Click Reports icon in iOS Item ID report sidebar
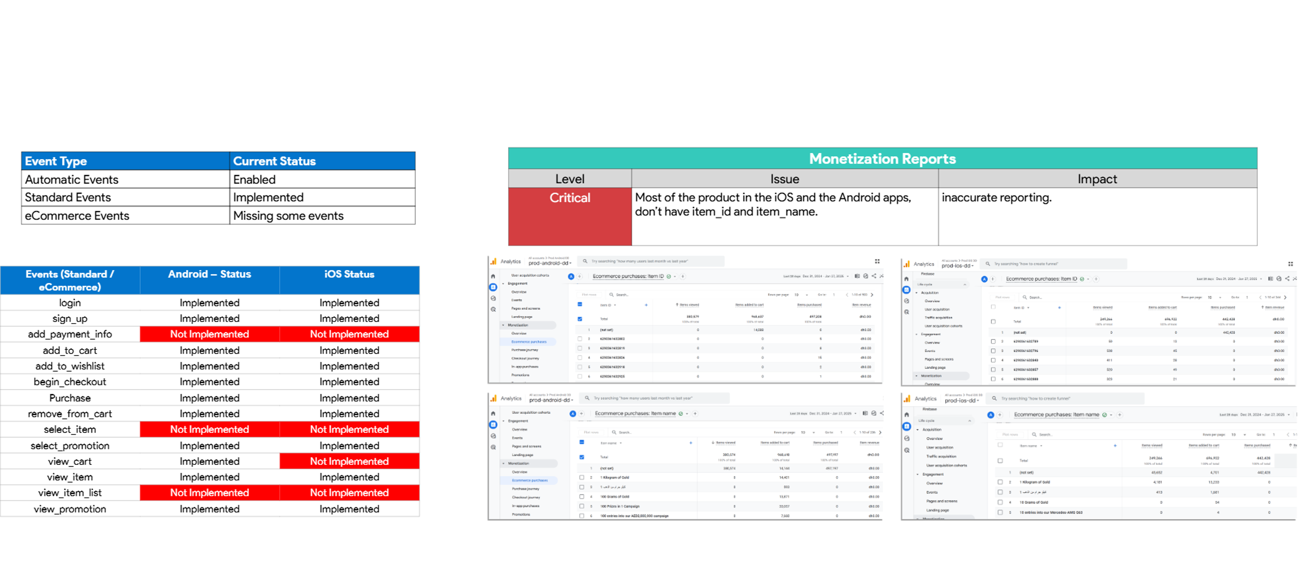This screenshot has height=564, width=1308. (906, 290)
